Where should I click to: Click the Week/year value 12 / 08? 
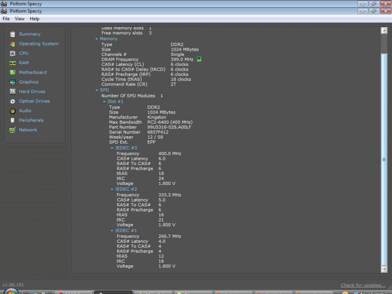pyautogui.click(x=155, y=137)
